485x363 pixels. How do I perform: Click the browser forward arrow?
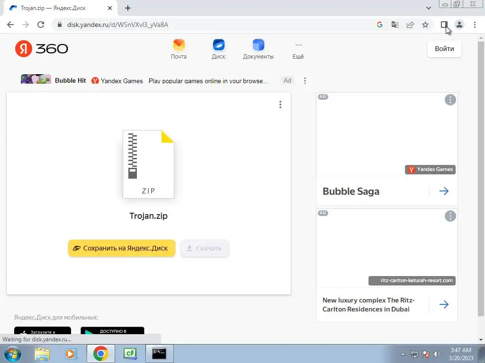(x=26, y=25)
